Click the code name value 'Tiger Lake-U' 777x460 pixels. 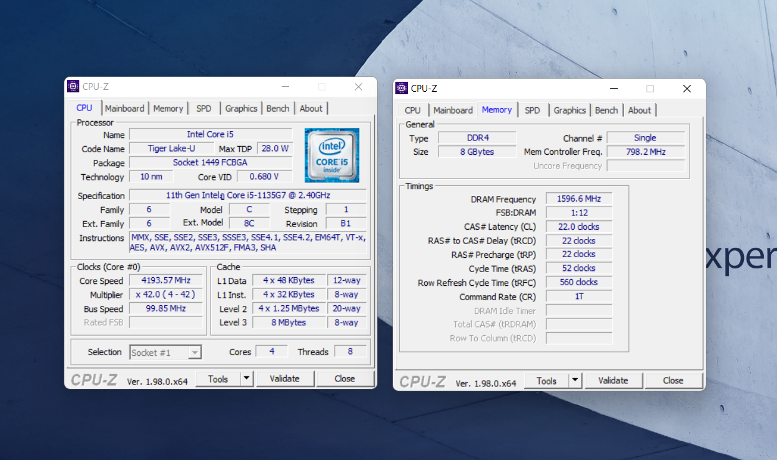(x=171, y=149)
